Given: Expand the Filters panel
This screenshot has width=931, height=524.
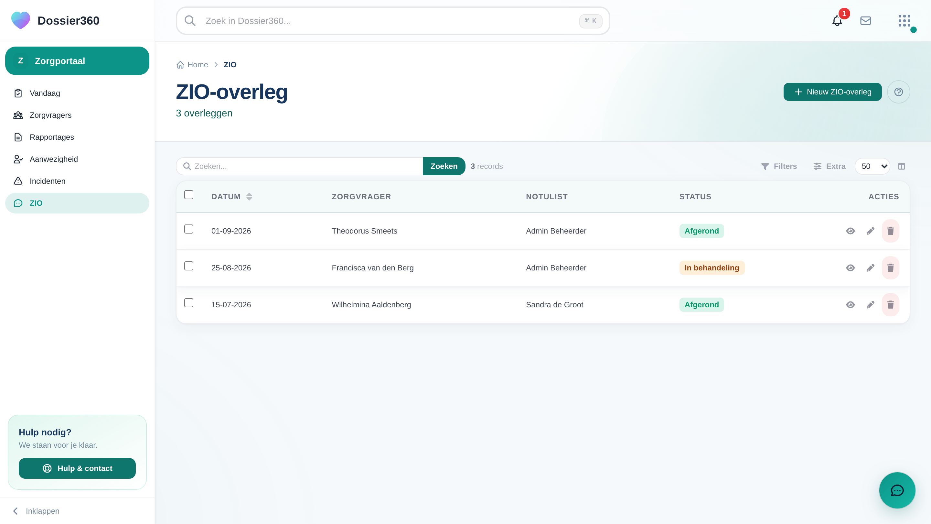Looking at the screenshot, I should [x=779, y=166].
